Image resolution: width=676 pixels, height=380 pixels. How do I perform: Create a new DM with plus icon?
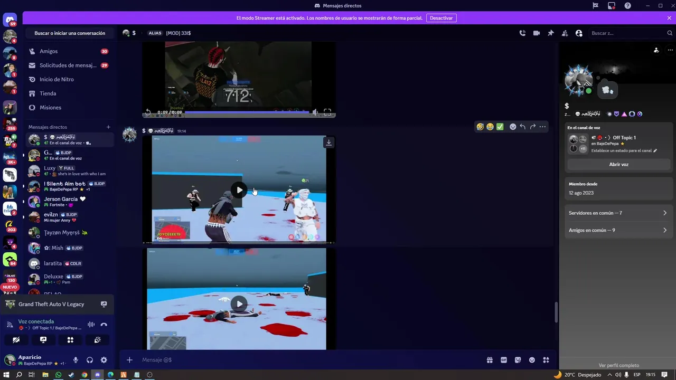[x=108, y=127]
